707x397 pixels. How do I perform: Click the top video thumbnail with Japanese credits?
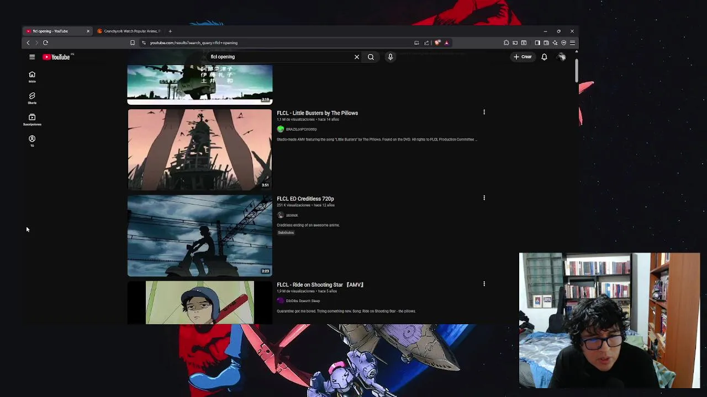point(200,84)
